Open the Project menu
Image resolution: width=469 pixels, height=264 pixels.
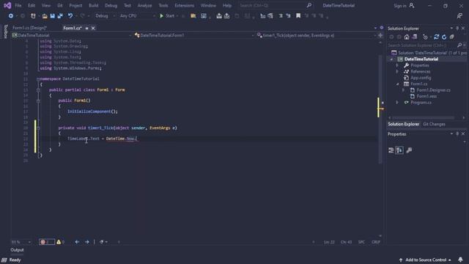75,5
